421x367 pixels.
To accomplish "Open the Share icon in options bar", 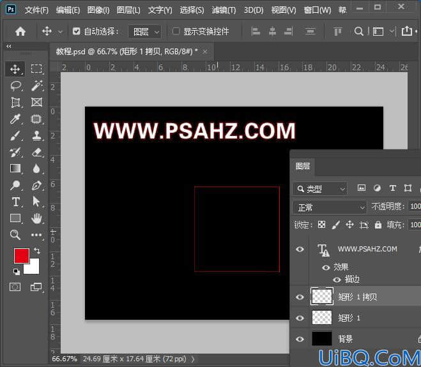I will click(407, 31).
